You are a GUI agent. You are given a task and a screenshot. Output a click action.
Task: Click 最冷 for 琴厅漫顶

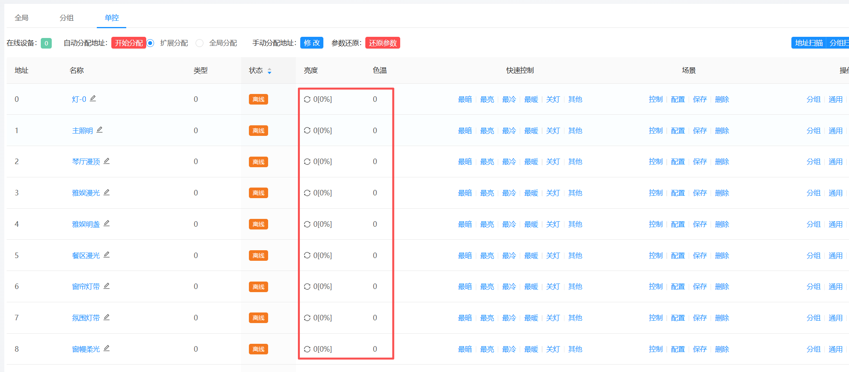pyautogui.click(x=509, y=162)
